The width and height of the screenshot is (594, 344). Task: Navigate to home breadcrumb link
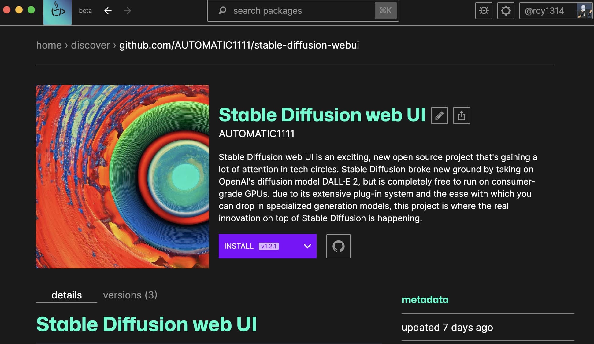click(x=49, y=45)
